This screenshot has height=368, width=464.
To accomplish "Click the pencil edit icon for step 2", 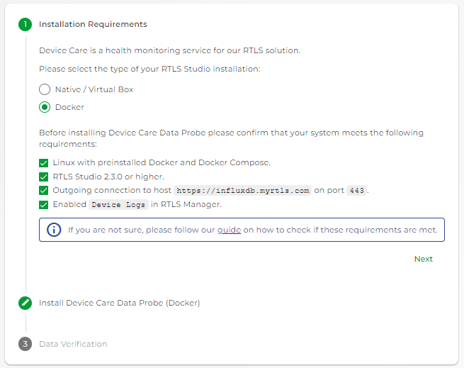I will point(26,303).
